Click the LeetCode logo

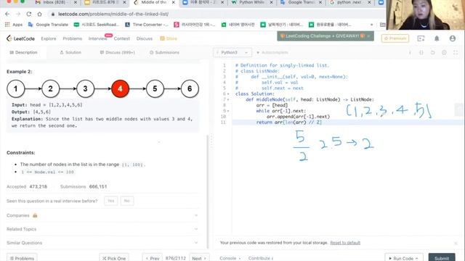point(20,38)
